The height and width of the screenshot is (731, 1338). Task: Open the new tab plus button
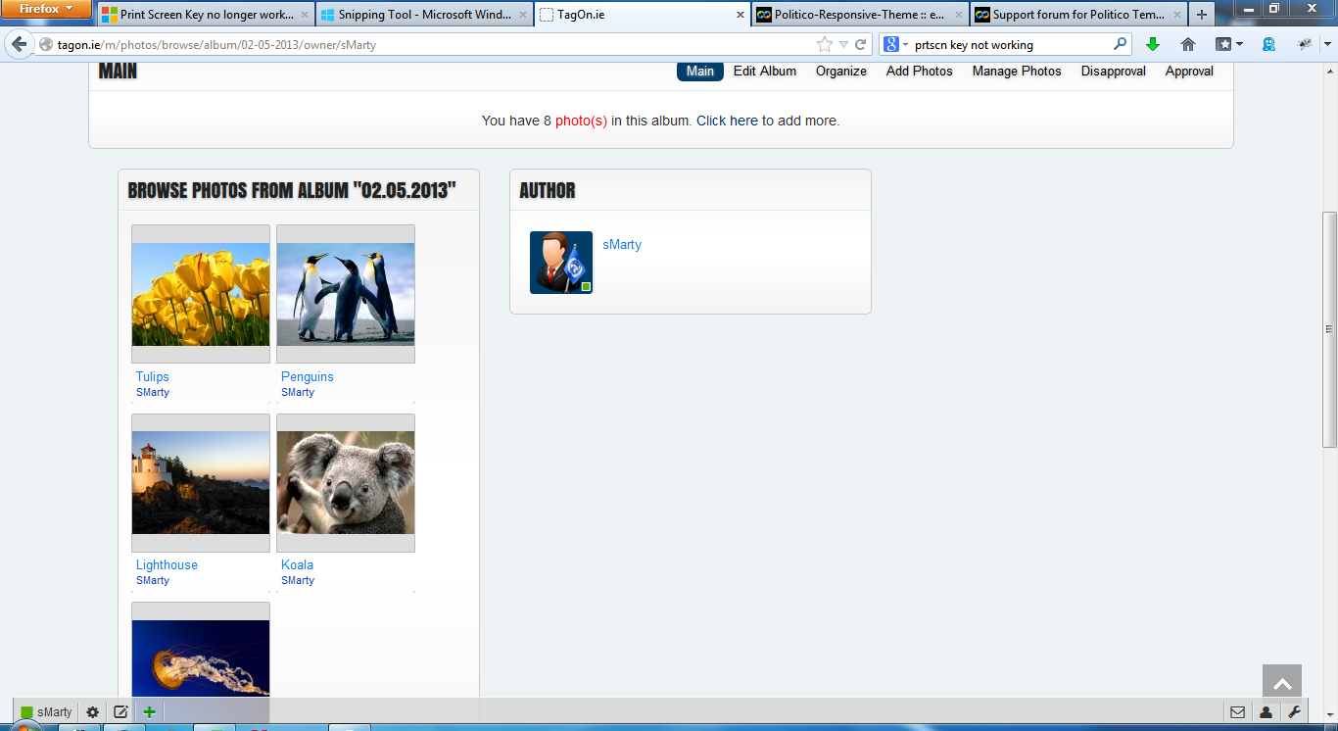(1202, 15)
